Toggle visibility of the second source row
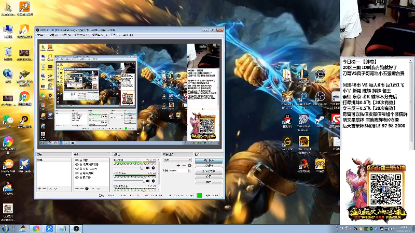415x233 pixels. [x=77, y=164]
